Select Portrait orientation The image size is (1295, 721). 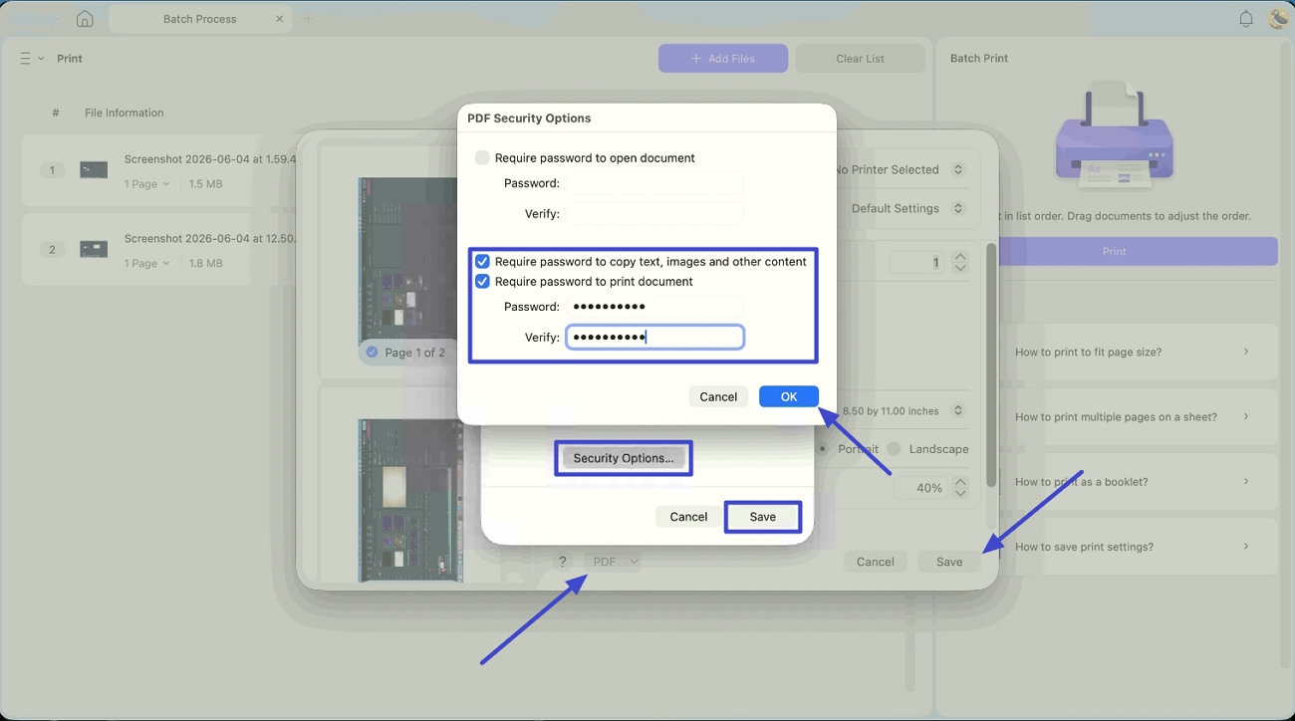click(824, 449)
